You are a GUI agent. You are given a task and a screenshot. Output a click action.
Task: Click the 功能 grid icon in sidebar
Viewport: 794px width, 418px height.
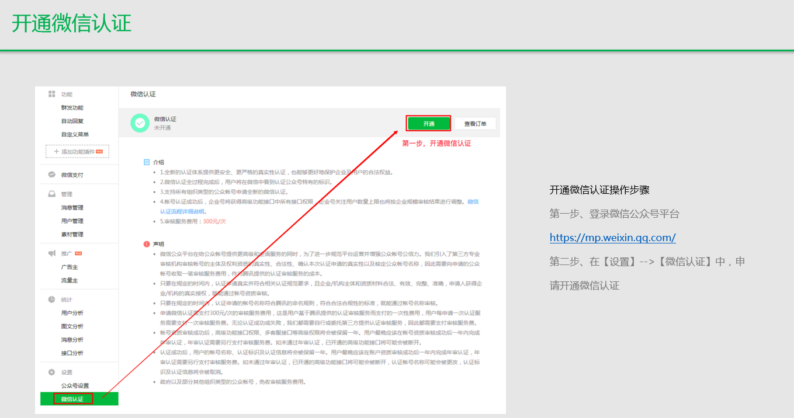(x=51, y=94)
